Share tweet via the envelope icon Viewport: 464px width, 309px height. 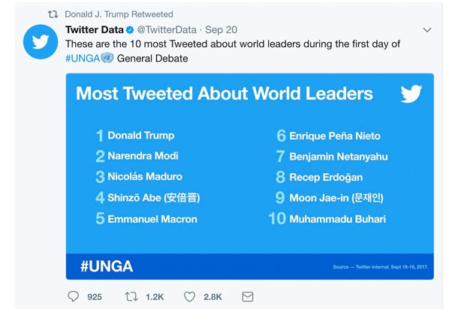[x=248, y=296]
